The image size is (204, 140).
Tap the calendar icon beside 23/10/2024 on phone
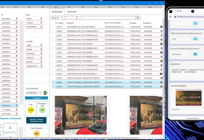(195, 54)
